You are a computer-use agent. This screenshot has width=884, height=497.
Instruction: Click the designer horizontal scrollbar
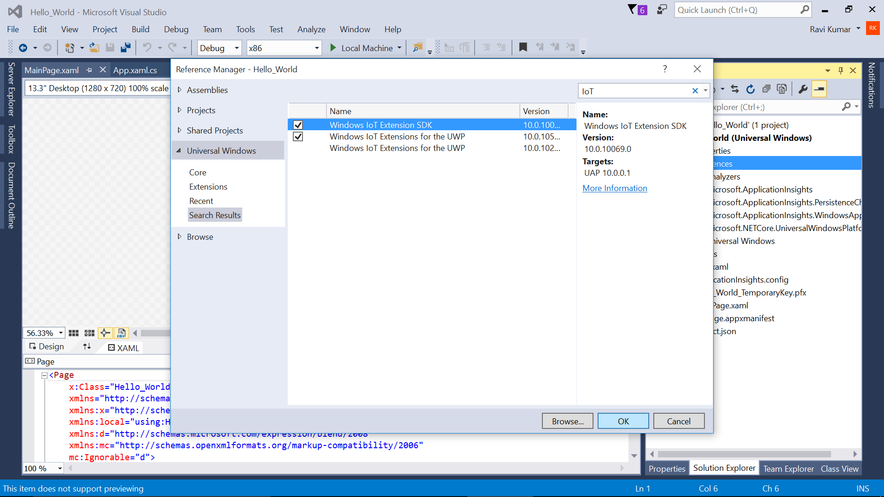coord(155,333)
